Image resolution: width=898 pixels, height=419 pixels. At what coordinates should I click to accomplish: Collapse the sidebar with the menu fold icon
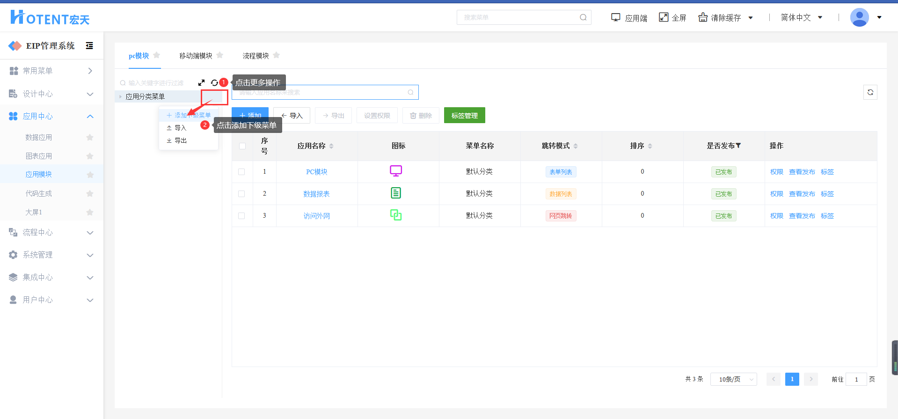pos(89,45)
